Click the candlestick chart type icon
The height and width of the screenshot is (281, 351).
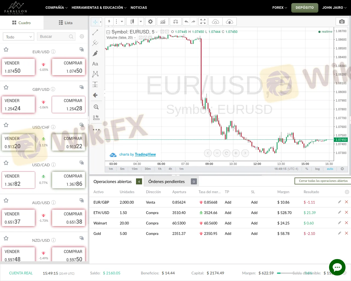[x=132, y=21]
